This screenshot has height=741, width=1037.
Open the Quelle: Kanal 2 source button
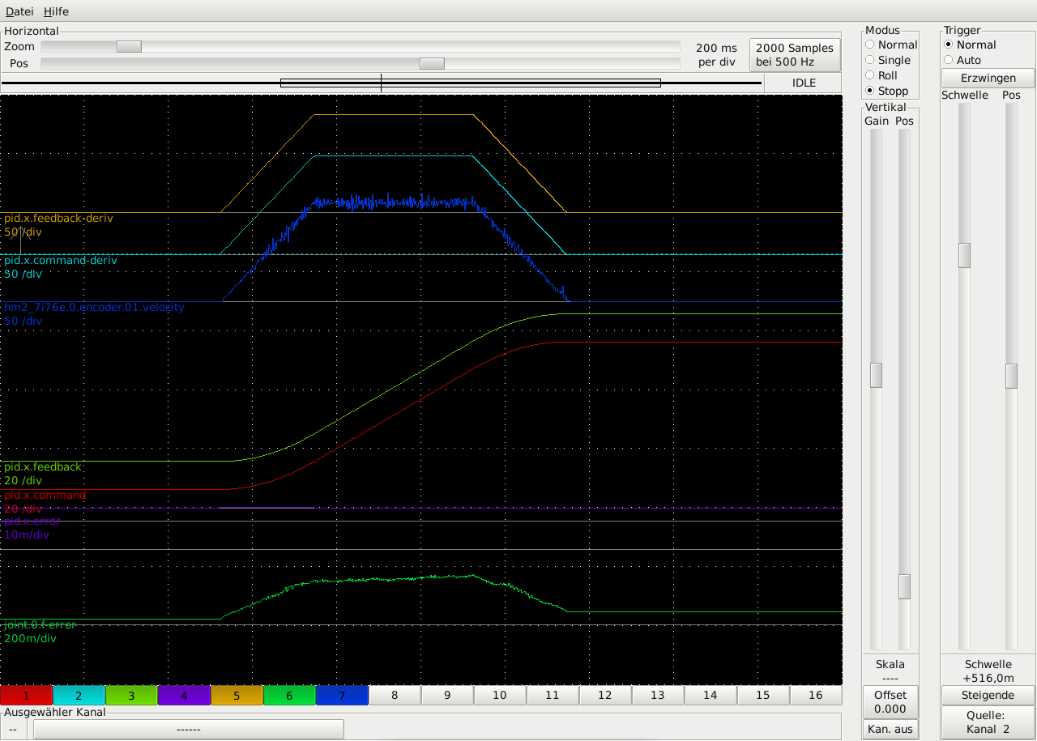pyautogui.click(x=988, y=722)
